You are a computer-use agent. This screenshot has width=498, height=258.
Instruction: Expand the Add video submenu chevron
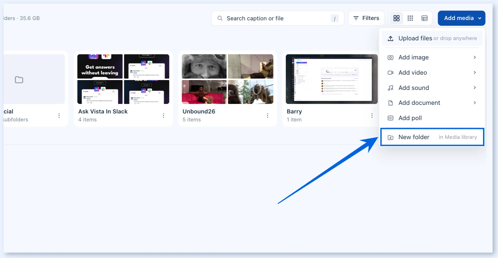[x=475, y=73]
